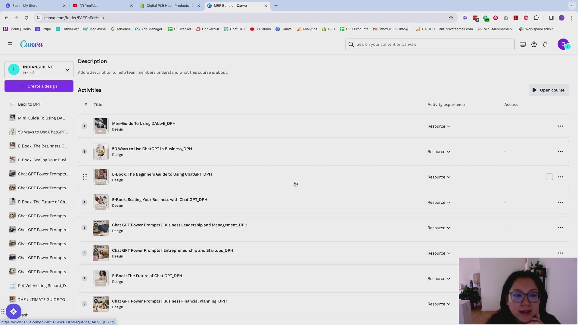The image size is (578, 325).
Task: Click the Open course button
Action: [x=548, y=90]
